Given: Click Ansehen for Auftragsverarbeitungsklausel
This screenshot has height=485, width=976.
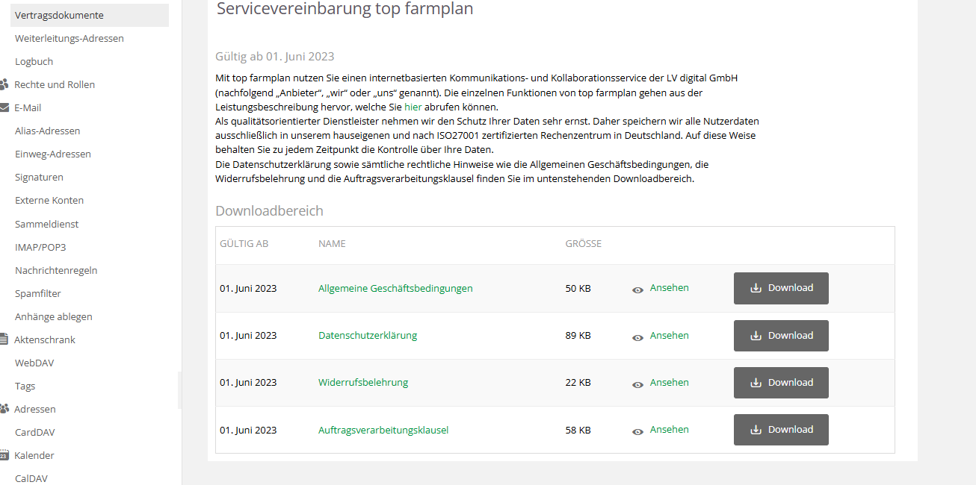Looking at the screenshot, I should click(x=670, y=429).
